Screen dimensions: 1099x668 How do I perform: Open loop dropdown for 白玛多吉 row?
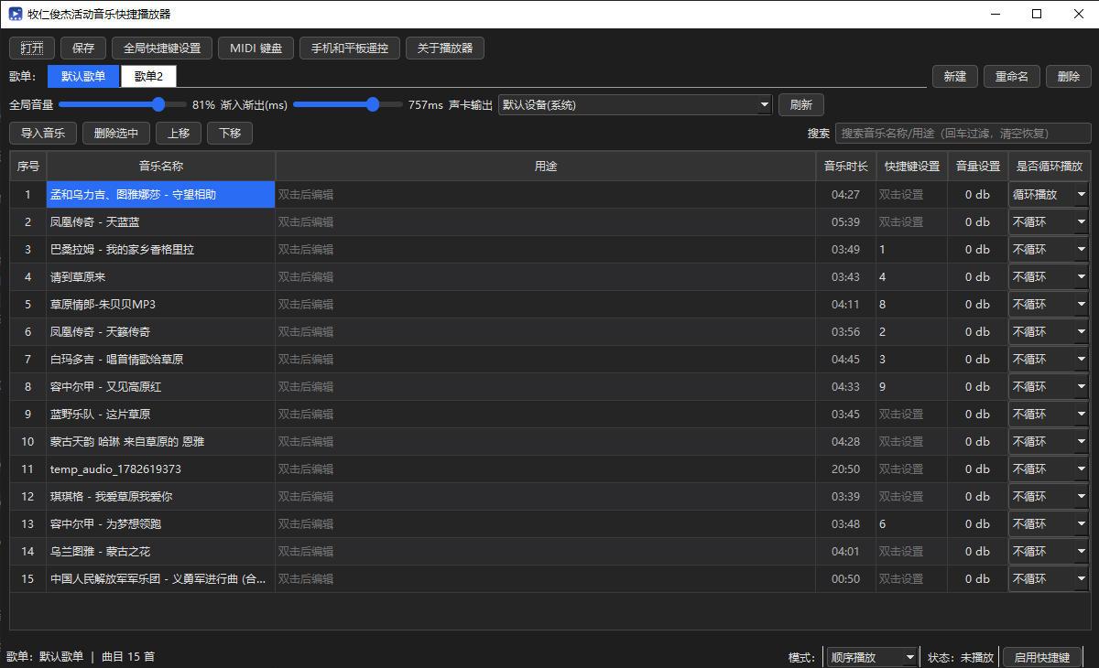[1050, 359]
